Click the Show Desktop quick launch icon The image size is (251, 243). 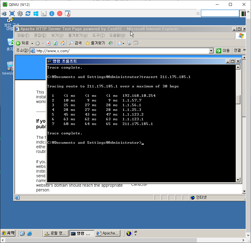coord(22,233)
